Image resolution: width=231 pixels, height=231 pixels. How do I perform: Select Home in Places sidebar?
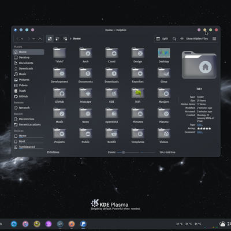click(x=28, y=52)
